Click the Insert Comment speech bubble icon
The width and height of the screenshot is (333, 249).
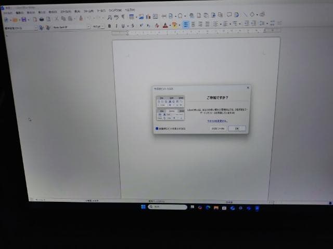coord(229,15)
